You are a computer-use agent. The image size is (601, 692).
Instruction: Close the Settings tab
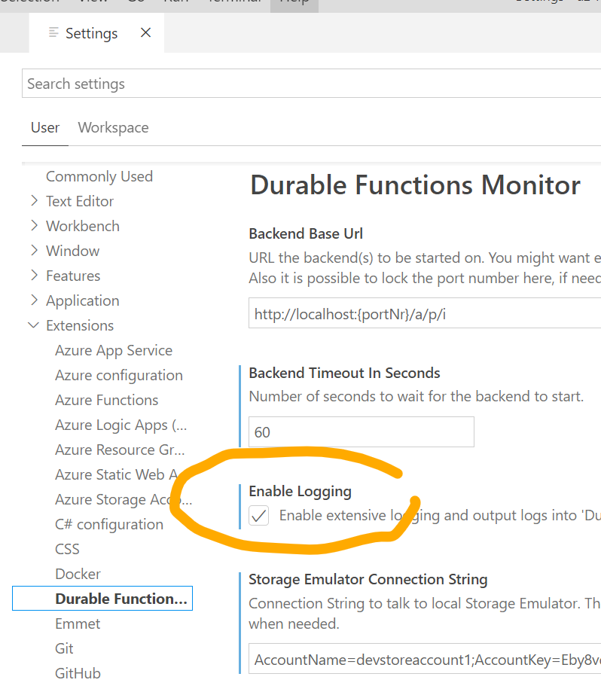[145, 33]
